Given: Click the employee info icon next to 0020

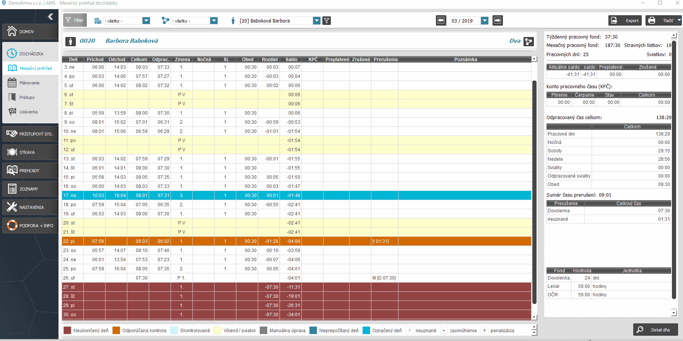Looking at the screenshot, I should point(70,41).
